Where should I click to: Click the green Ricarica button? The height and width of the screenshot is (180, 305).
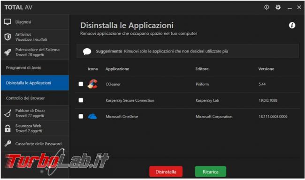tap(211, 172)
